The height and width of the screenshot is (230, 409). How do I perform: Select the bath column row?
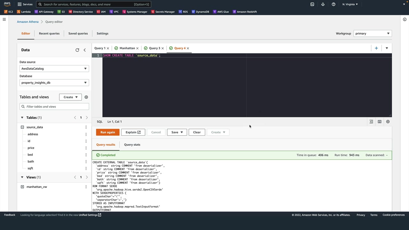point(31,162)
